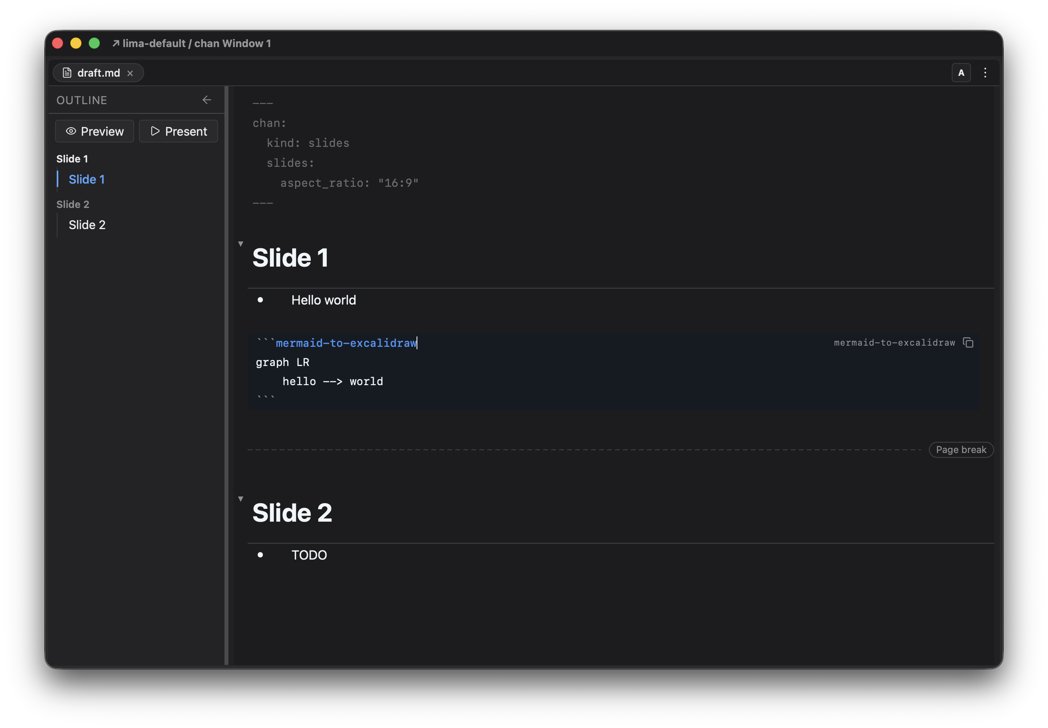The height and width of the screenshot is (728, 1048).
Task: Close the draft.md tab
Action: tap(130, 73)
